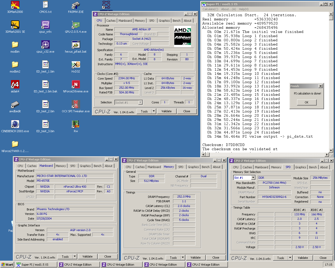Screen dimensions: 335x268
Task: Click the AMD Athlon XP logo image
Action: click(183, 36)
